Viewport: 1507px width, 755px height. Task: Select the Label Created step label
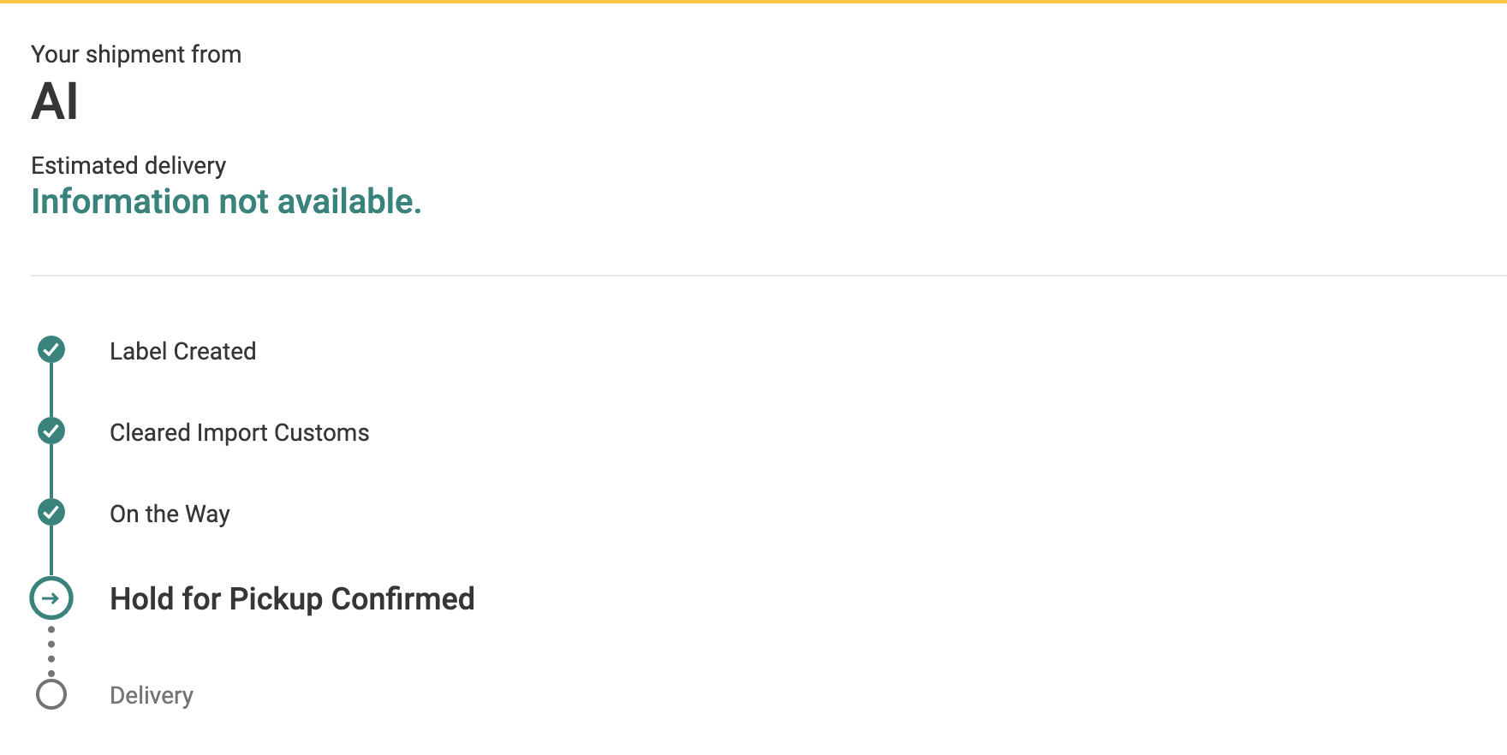click(182, 351)
